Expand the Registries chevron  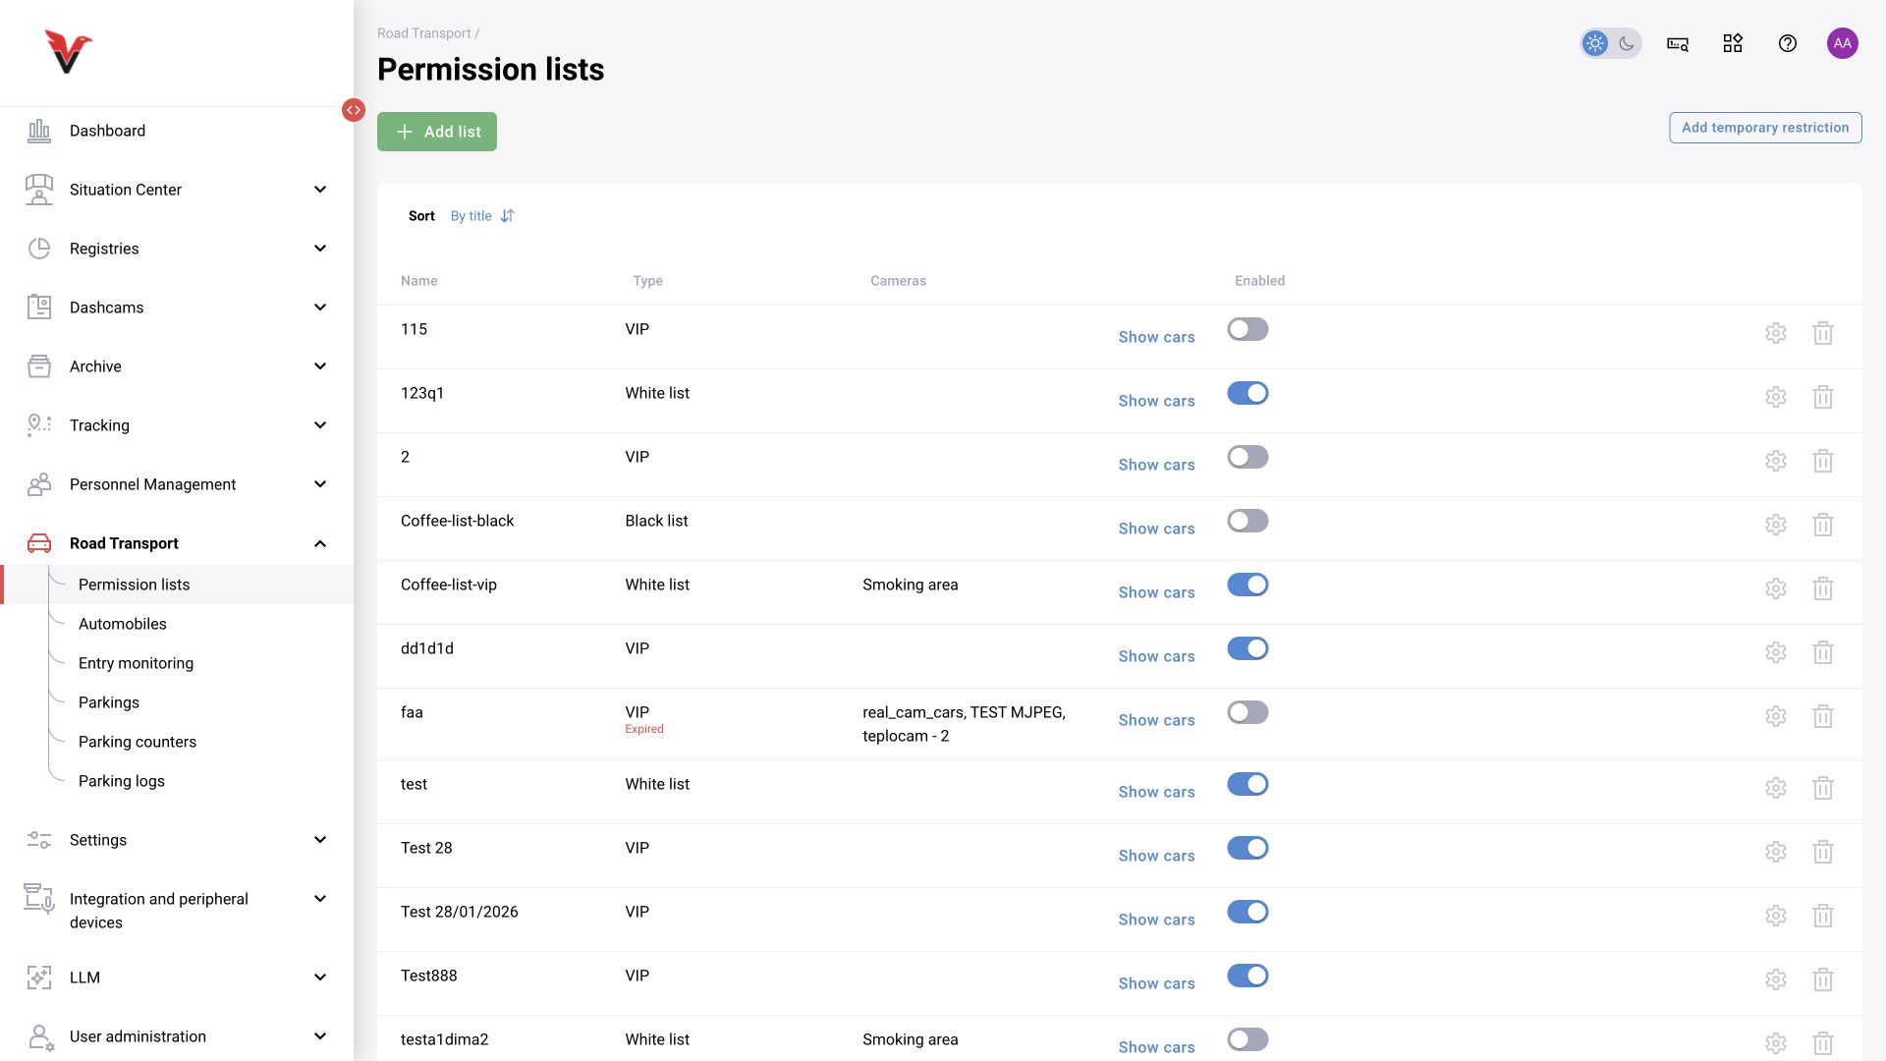click(x=320, y=249)
